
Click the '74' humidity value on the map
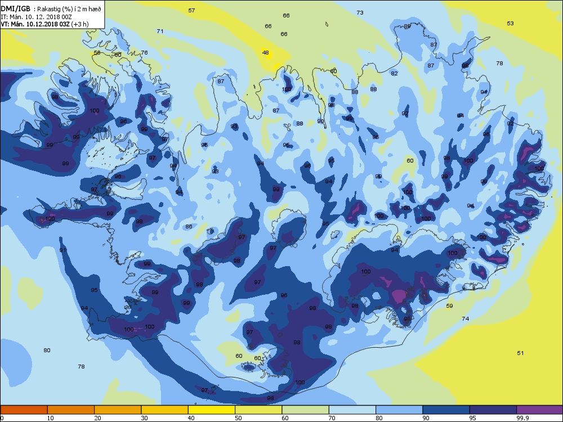click(466, 318)
